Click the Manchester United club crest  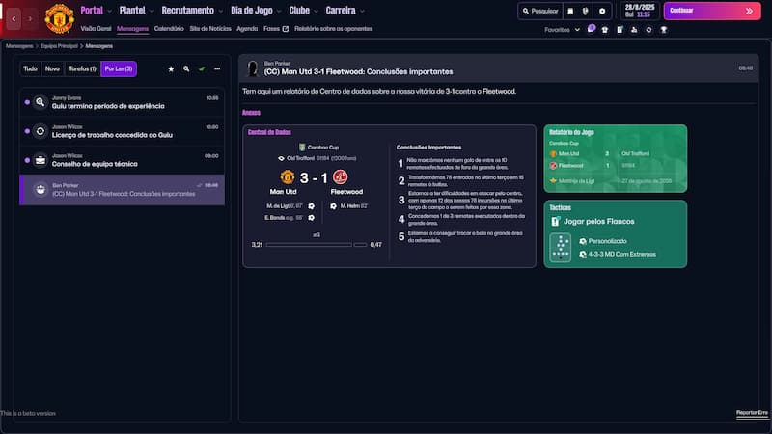pos(59,17)
